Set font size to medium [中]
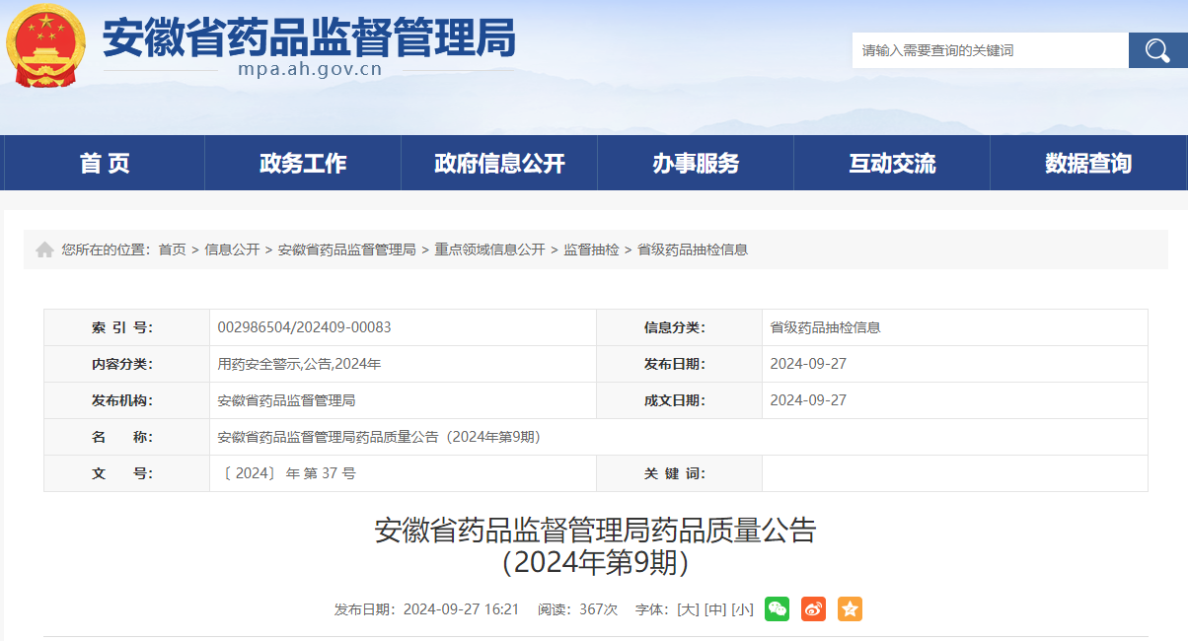Image resolution: width=1188 pixels, height=641 pixels. click(x=715, y=609)
